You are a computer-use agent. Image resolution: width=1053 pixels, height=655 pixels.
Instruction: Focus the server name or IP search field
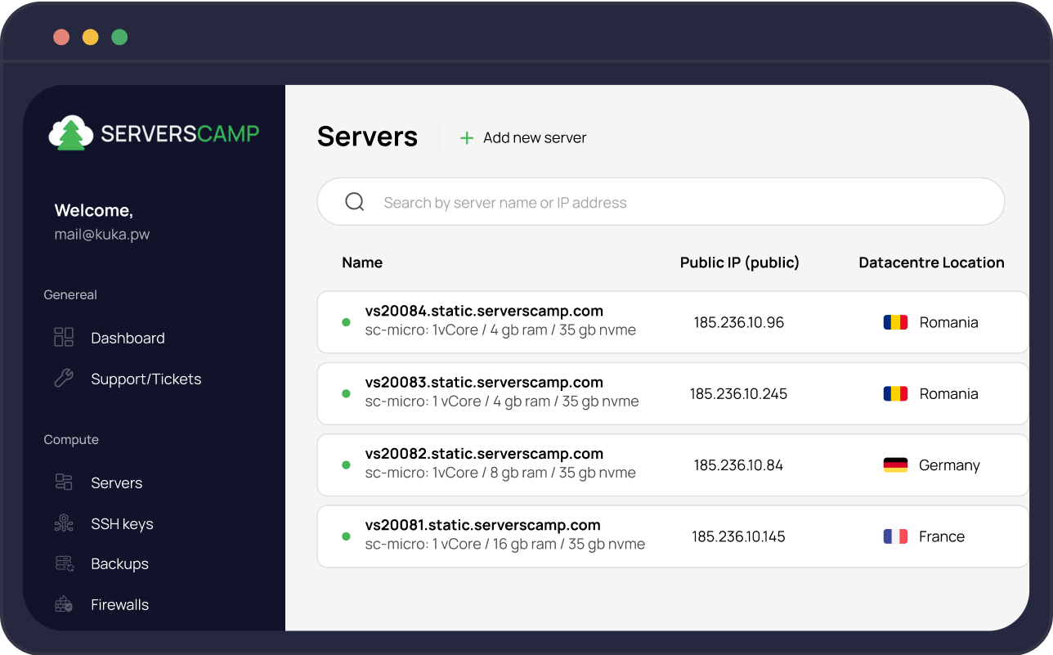click(670, 202)
